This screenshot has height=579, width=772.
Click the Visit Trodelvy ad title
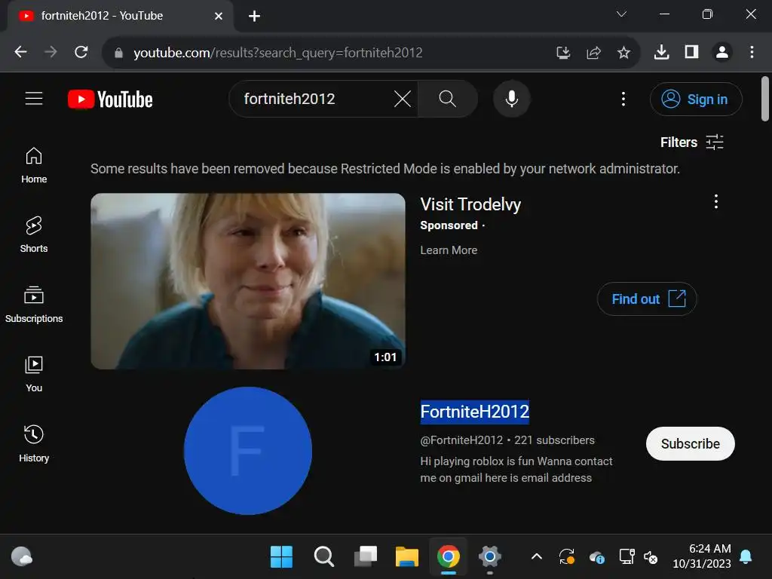pyautogui.click(x=470, y=204)
